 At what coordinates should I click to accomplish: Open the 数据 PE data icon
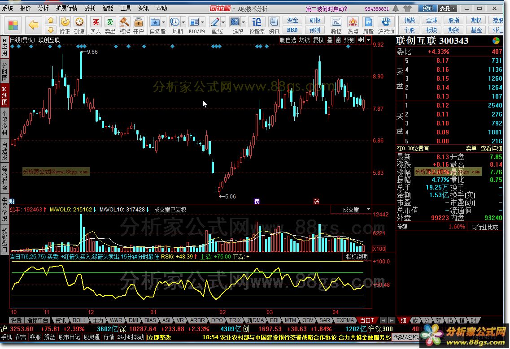point(336,26)
